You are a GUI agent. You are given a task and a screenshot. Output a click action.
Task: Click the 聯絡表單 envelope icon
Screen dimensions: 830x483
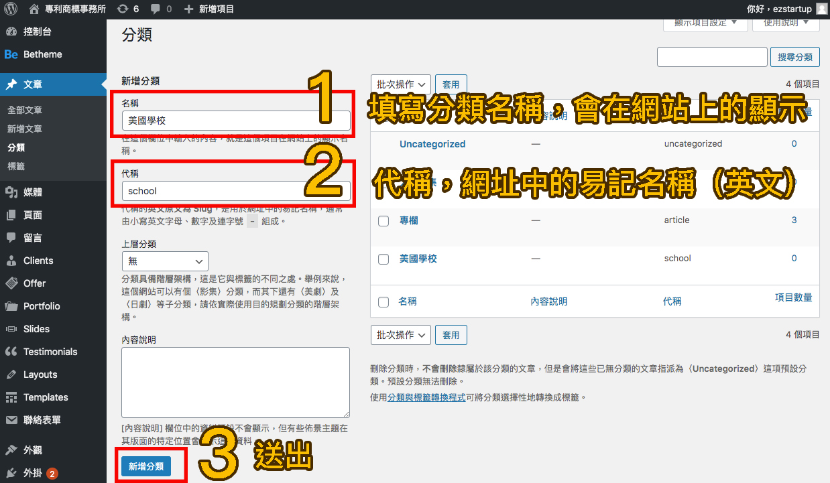coord(11,420)
